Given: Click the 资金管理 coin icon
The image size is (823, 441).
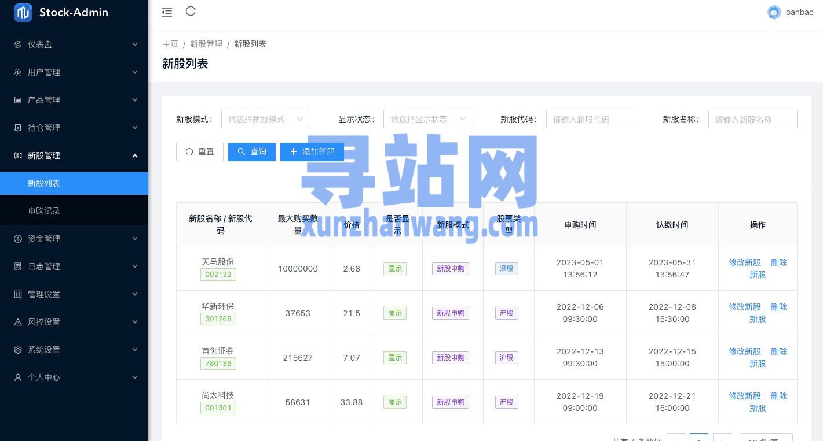Looking at the screenshot, I should [18, 239].
